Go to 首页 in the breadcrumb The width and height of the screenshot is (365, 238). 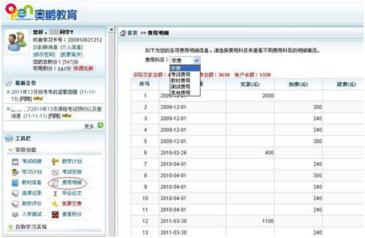point(132,33)
